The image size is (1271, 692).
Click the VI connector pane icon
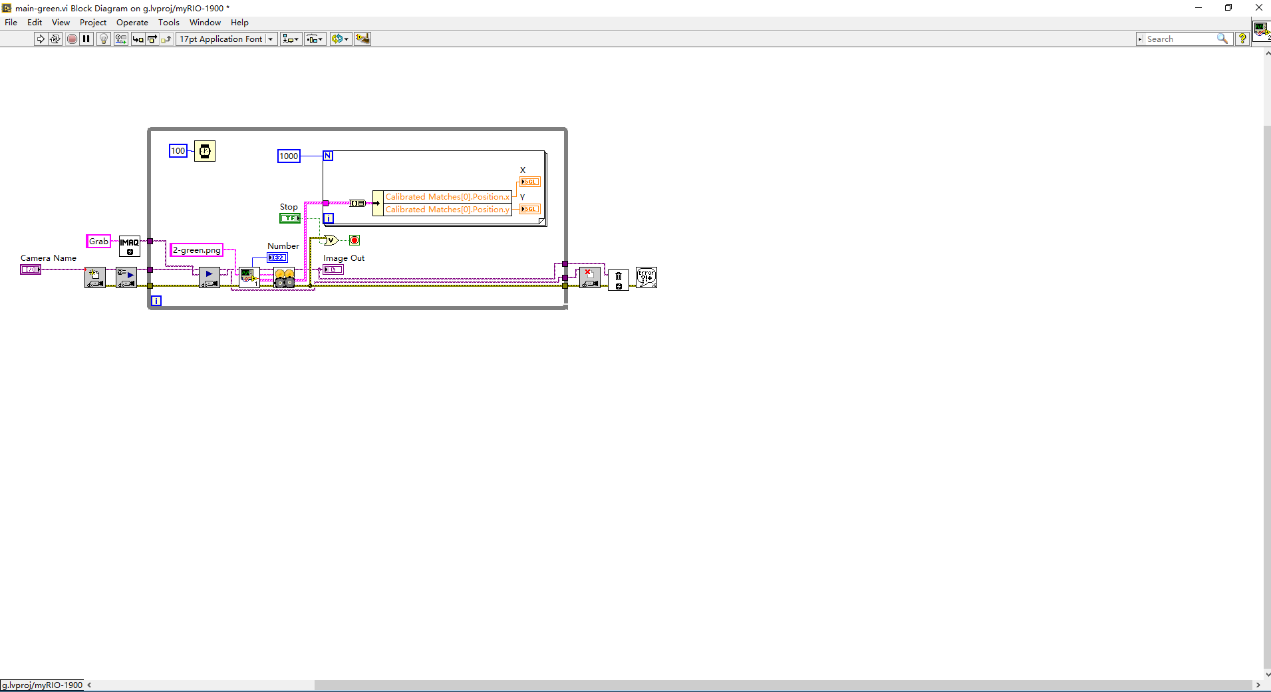point(1261,31)
